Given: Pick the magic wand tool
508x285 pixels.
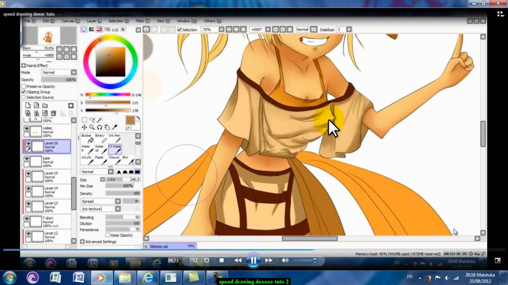Looking at the screenshot, I should (x=100, y=120).
